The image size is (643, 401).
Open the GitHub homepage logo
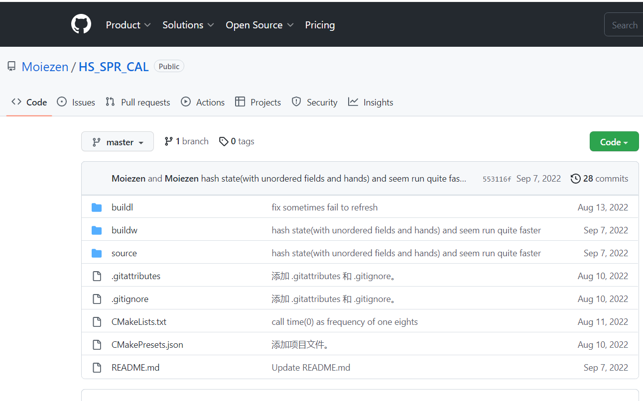click(81, 24)
